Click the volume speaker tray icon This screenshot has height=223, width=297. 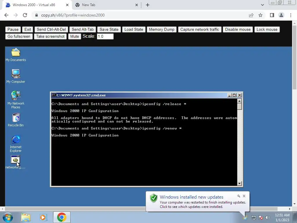(268, 217)
